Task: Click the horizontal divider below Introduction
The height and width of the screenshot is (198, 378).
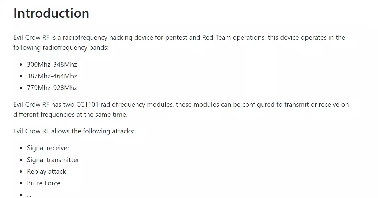Action: click(190, 25)
